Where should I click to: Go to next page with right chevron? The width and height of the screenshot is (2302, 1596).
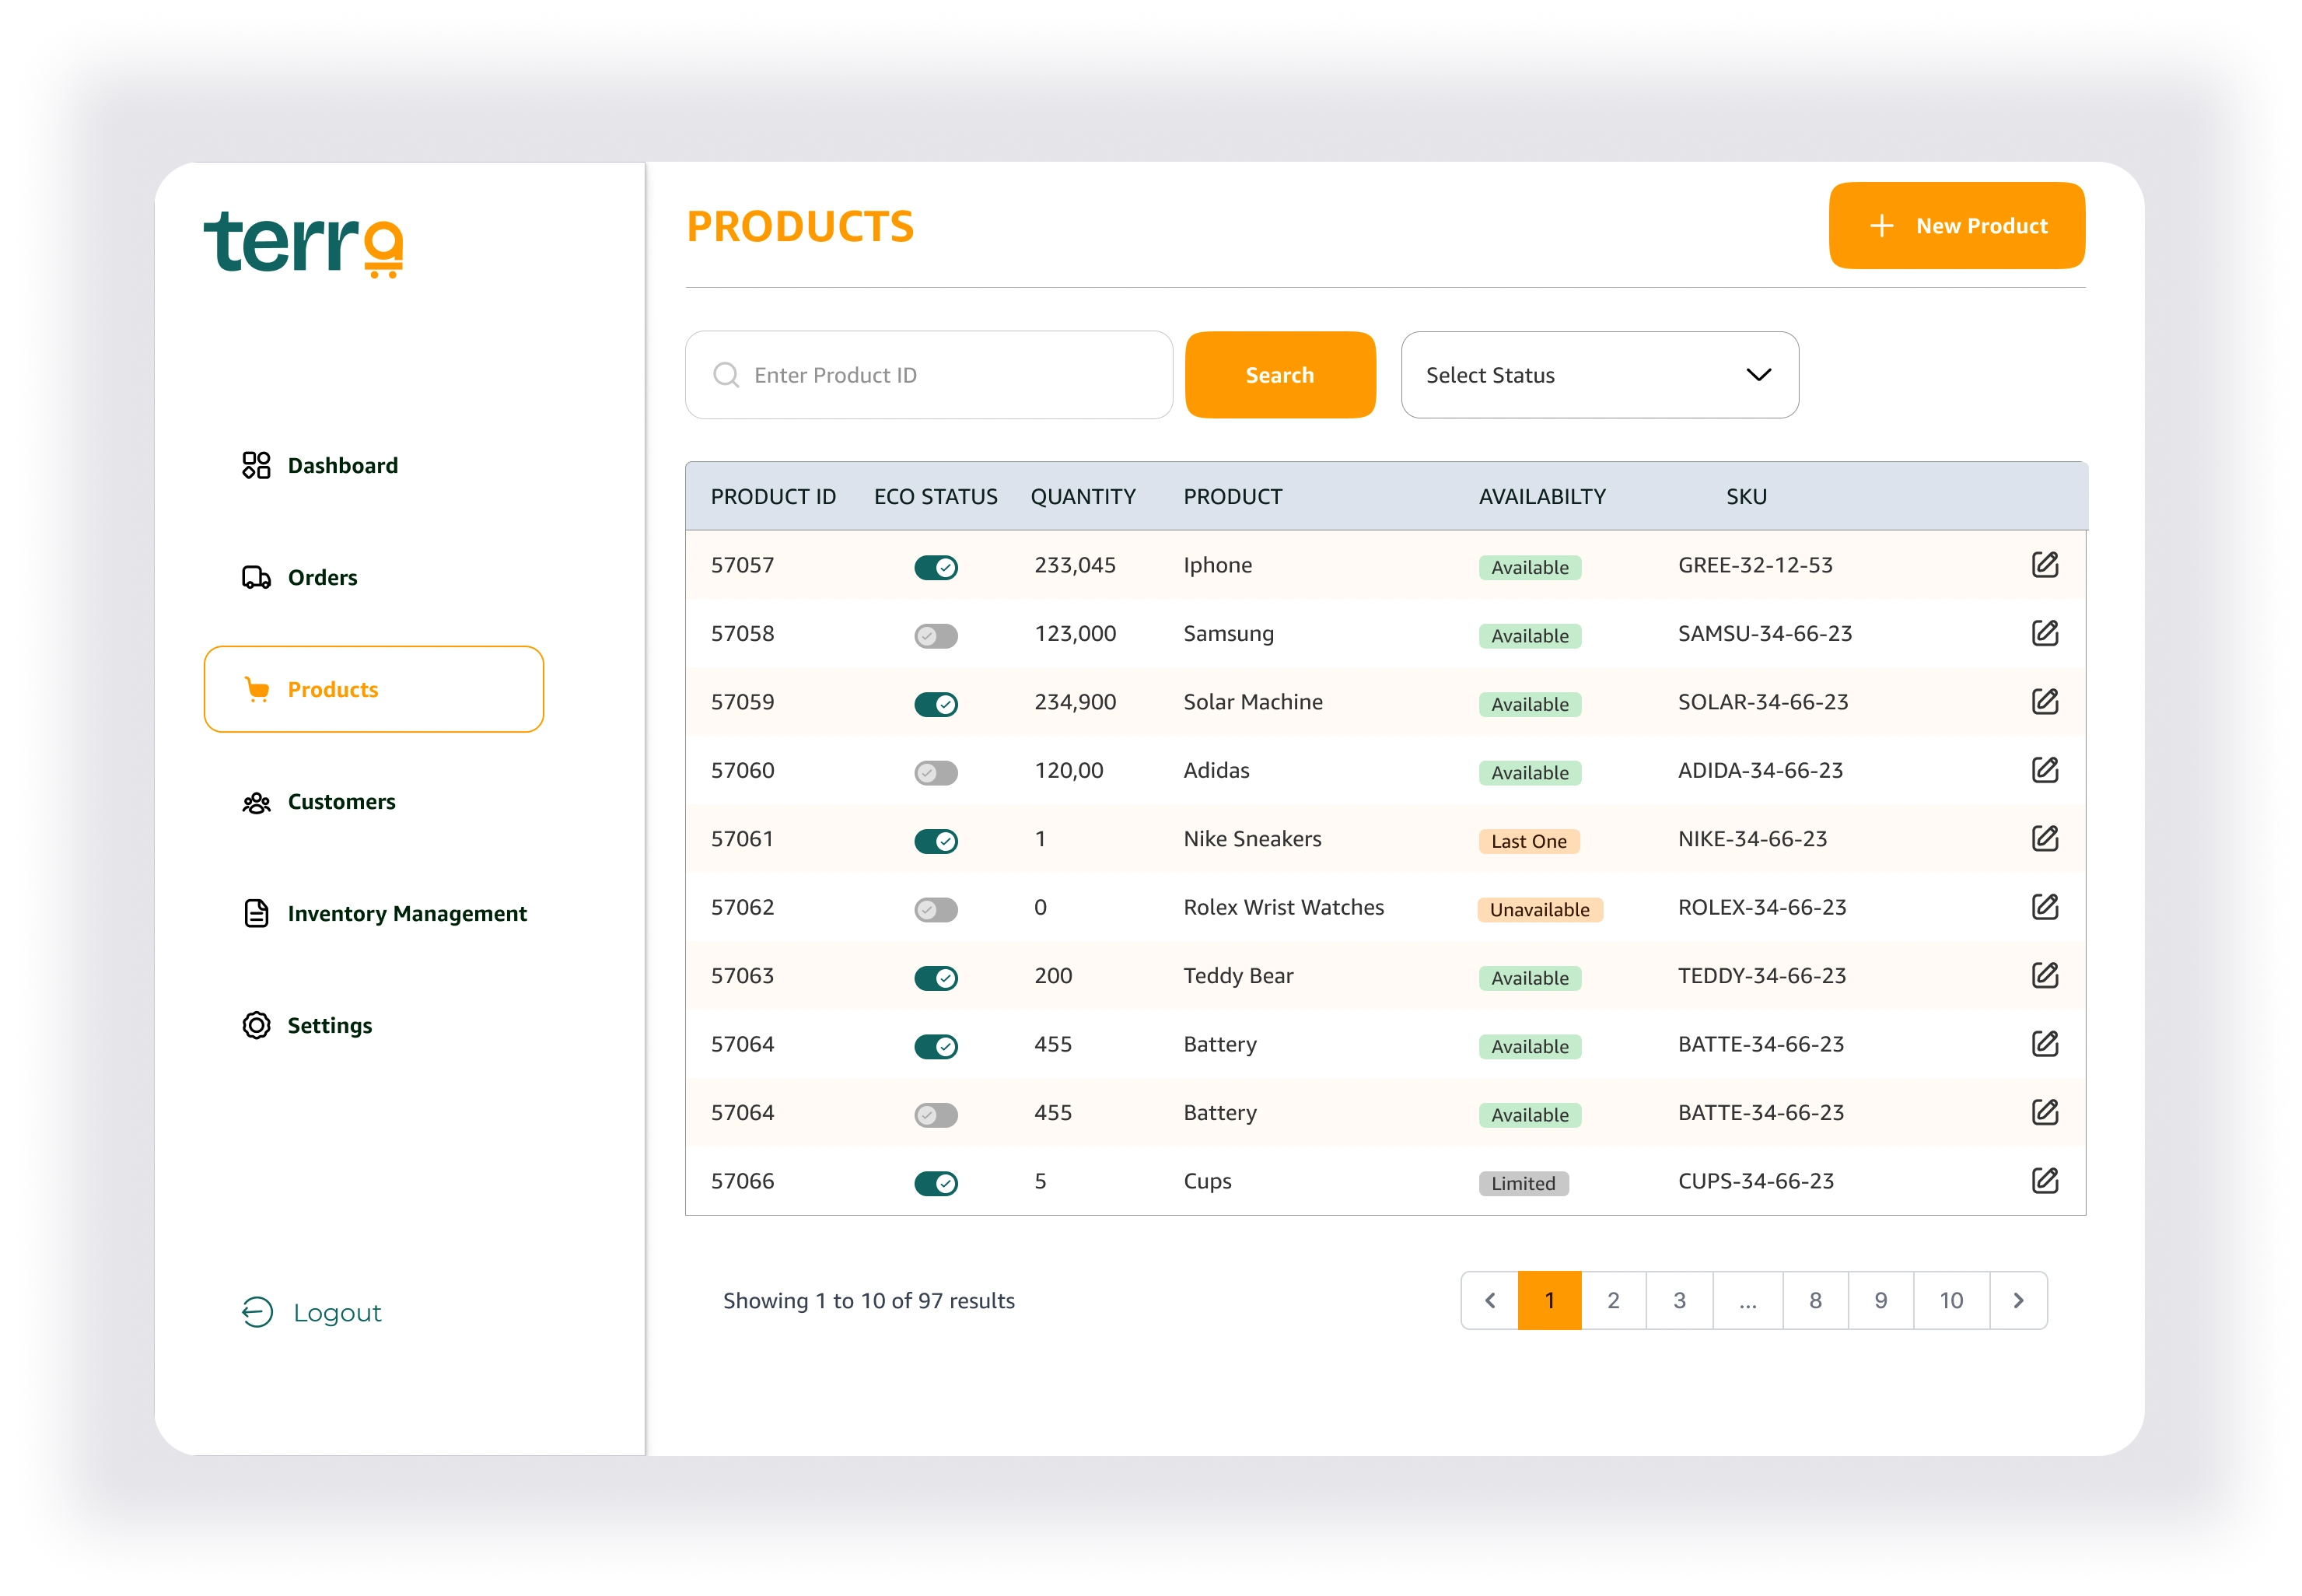click(x=2018, y=1300)
